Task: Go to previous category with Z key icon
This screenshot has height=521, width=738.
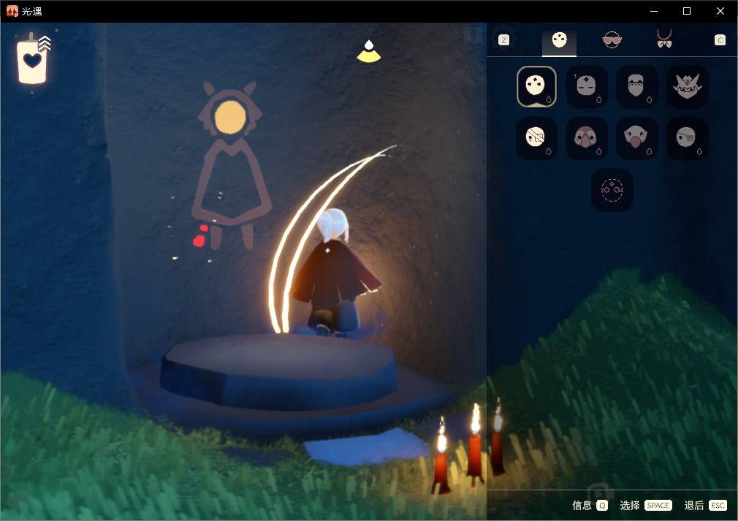Action: (503, 40)
